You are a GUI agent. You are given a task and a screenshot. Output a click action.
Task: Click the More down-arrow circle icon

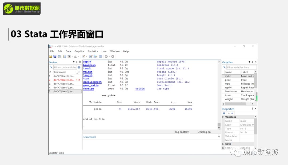coord(106,56)
